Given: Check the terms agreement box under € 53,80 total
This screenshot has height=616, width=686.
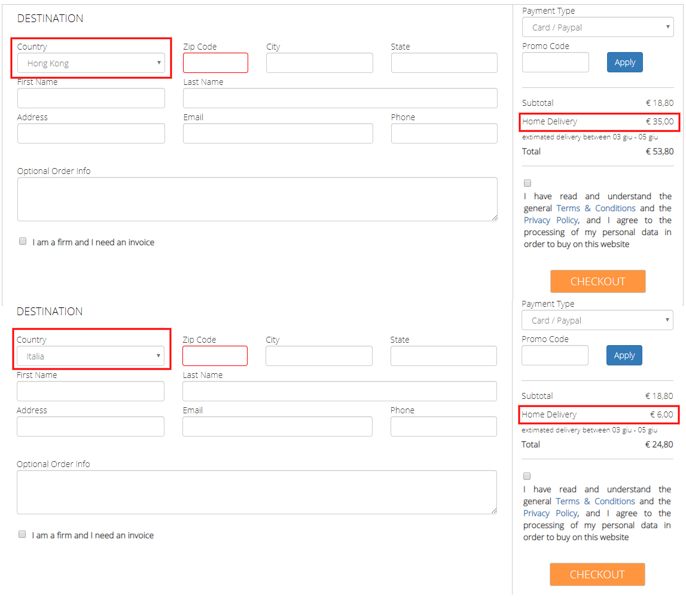Looking at the screenshot, I should pos(528,183).
